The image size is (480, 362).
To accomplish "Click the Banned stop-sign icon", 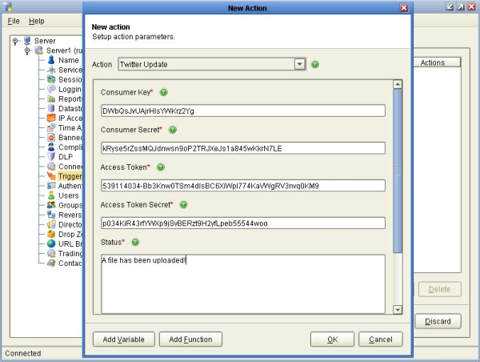I will tap(51, 137).
